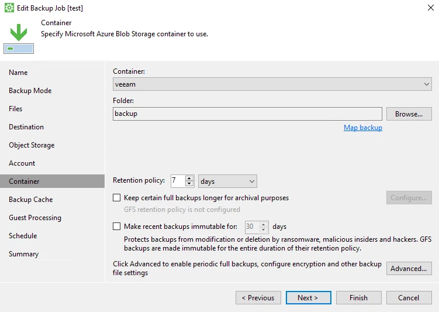Decrease retention policy with down arrow
This screenshot has height=312, width=439.
189,184
